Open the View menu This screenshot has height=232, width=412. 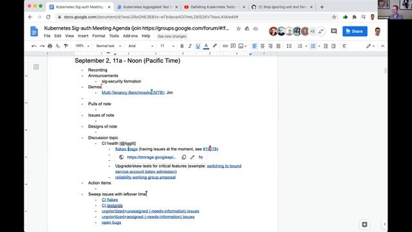(x=70, y=36)
